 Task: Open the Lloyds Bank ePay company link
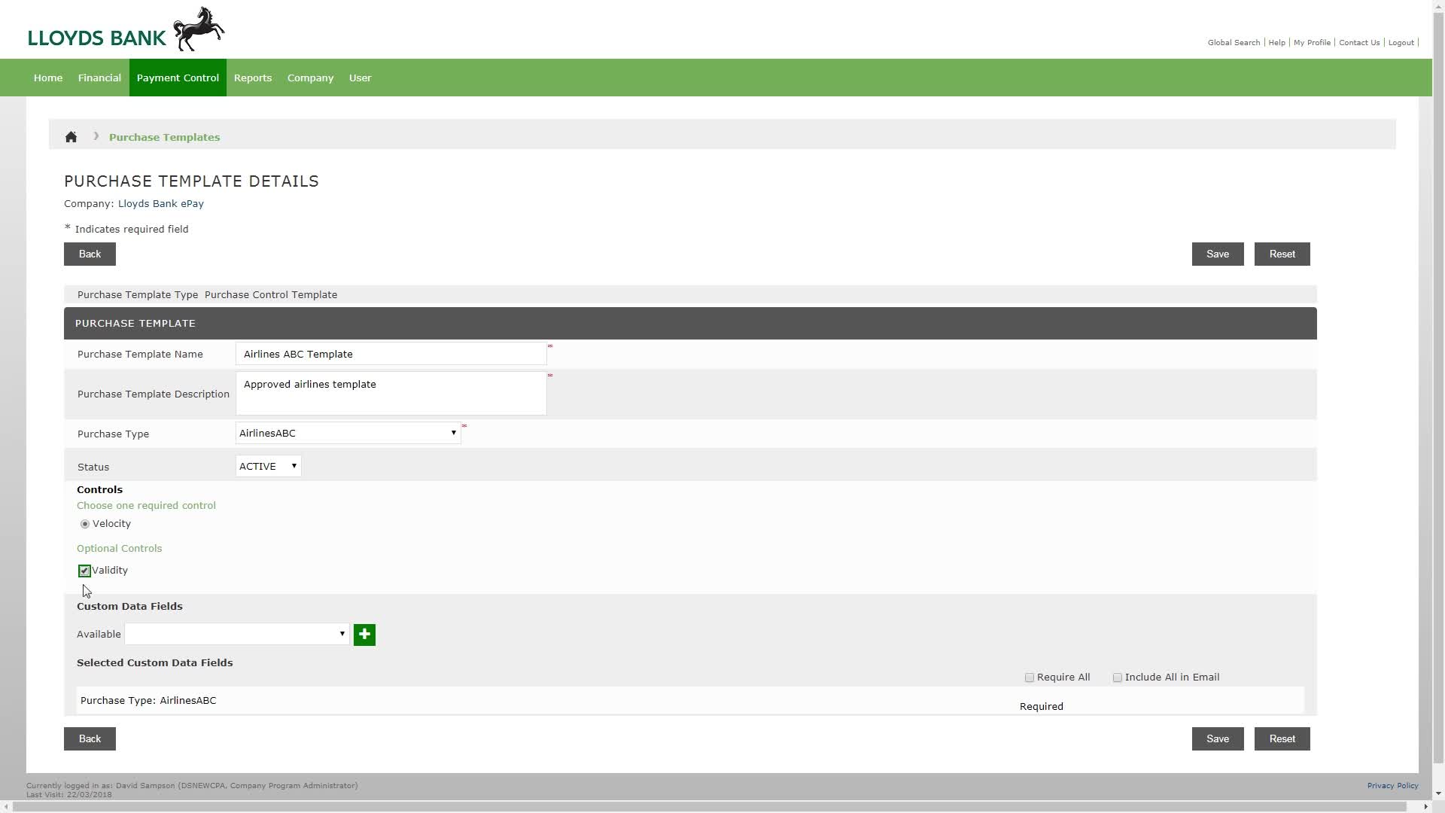point(160,203)
